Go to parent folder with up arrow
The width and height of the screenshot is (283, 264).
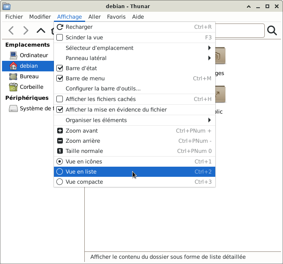(x=41, y=30)
